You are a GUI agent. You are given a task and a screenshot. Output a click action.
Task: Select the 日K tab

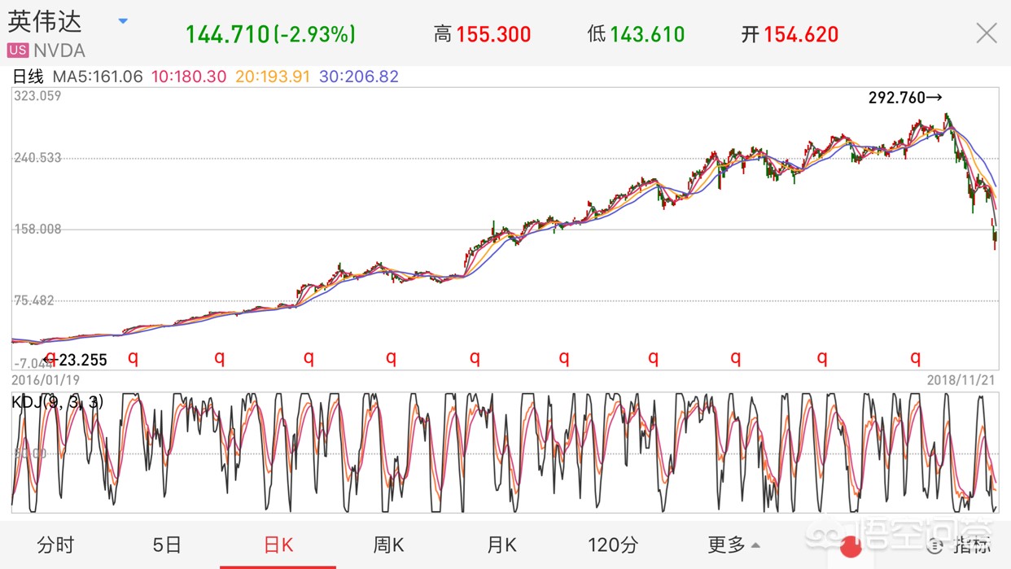(278, 545)
